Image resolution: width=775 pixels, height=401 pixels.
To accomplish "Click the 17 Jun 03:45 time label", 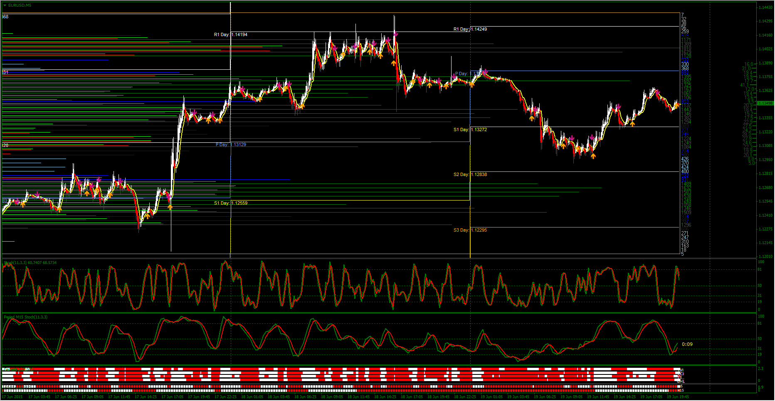I will click(x=39, y=397).
